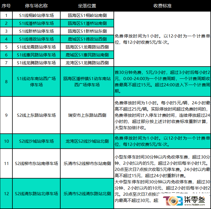Select the S1线桐岭站停车场 cell
The image size is (211, 209).
36,15
